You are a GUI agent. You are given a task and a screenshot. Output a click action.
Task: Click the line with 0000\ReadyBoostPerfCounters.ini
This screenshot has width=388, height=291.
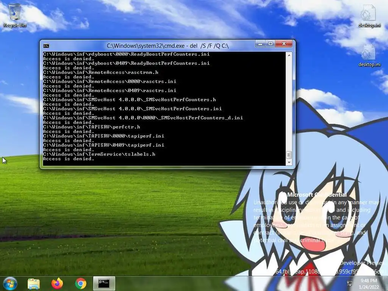(x=126, y=54)
